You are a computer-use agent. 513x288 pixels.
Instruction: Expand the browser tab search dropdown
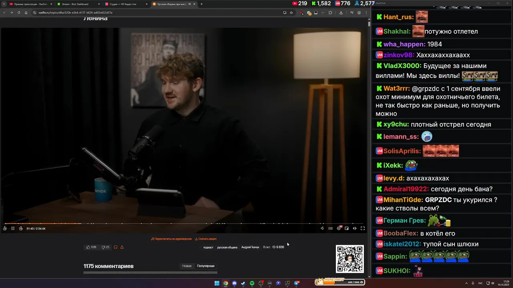point(4,4)
